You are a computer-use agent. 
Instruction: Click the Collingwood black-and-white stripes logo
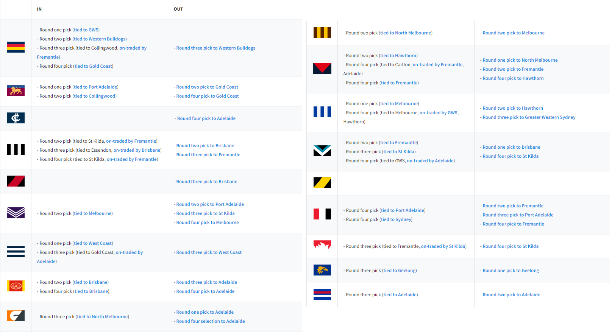(16, 149)
